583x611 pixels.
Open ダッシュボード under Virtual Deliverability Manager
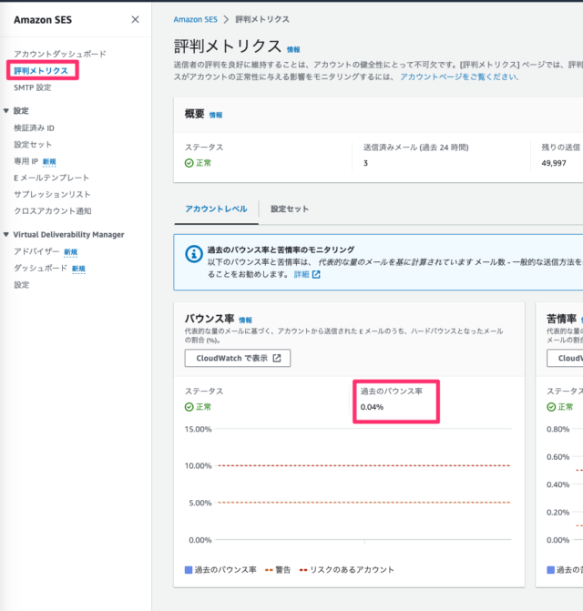pyautogui.click(x=41, y=268)
